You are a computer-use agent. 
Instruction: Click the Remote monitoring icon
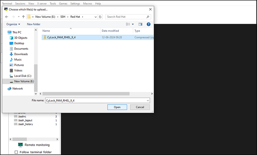tap(20, 145)
